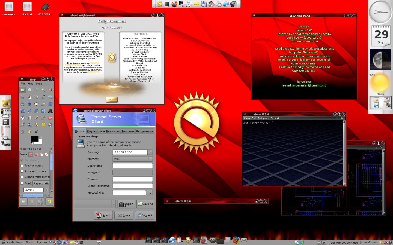Select the Blend gradient tool
Viewport: 393px width, 245px height.
click(29, 118)
